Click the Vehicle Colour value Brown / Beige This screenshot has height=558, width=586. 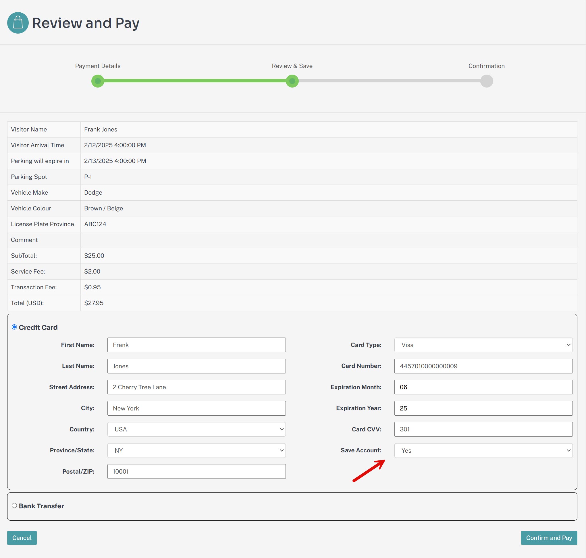[103, 208]
